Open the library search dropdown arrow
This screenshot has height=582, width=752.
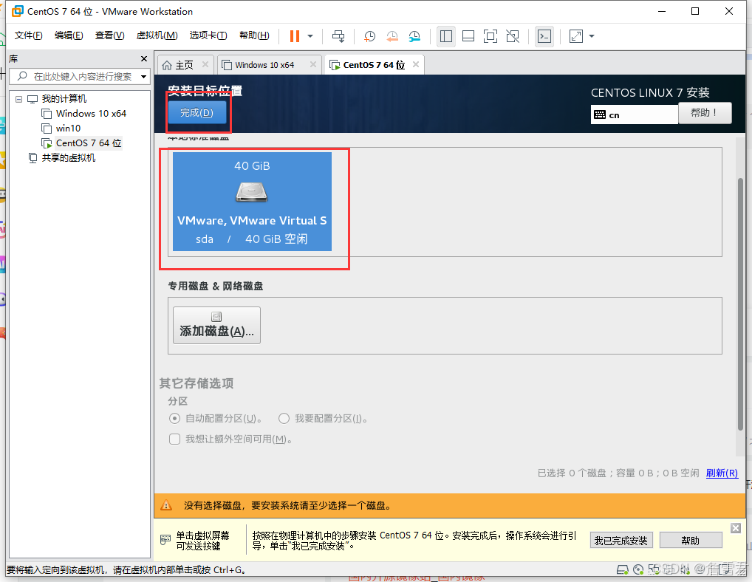[143, 77]
